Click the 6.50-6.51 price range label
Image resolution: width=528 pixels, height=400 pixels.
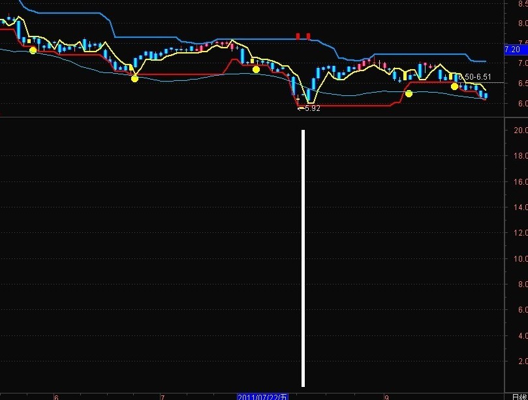474,77
